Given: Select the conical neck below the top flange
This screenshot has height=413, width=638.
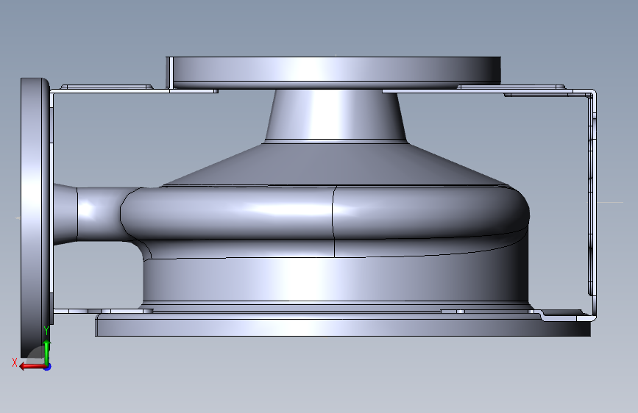Looking at the screenshot, I should click(x=336, y=115).
